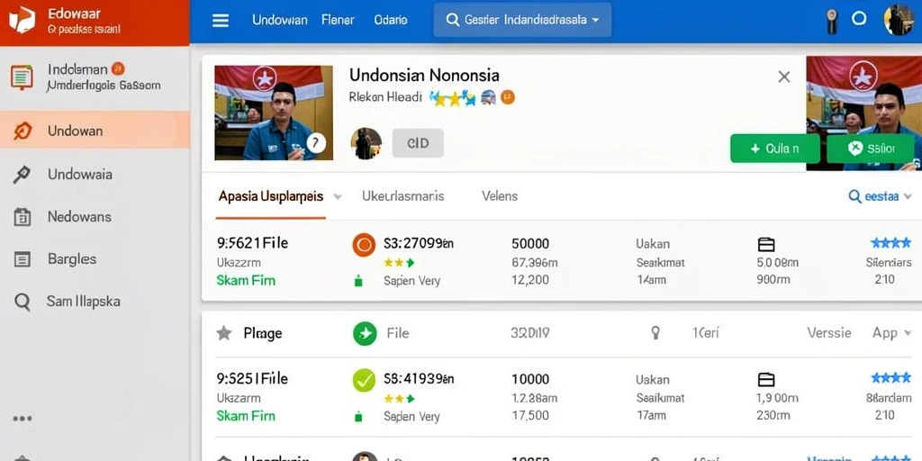Open the Undowan menu in the top bar
Image resolution: width=922 pixels, height=461 pixels.
pos(280,20)
